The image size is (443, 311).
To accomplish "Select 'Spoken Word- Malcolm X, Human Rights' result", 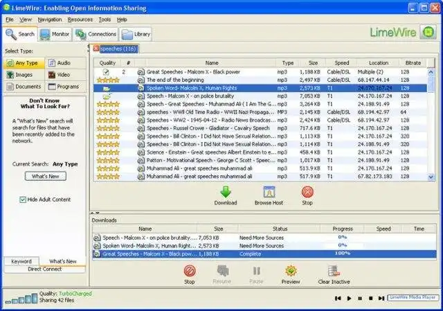I will (260, 88).
